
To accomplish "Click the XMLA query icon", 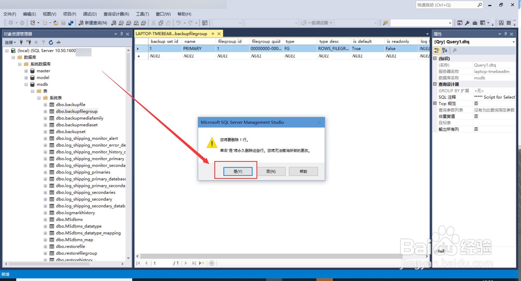I will coord(136,23).
